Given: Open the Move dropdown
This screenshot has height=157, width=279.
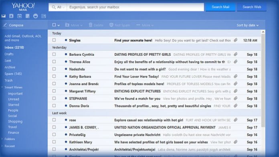Looking at the screenshot, I should coord(74,25).
